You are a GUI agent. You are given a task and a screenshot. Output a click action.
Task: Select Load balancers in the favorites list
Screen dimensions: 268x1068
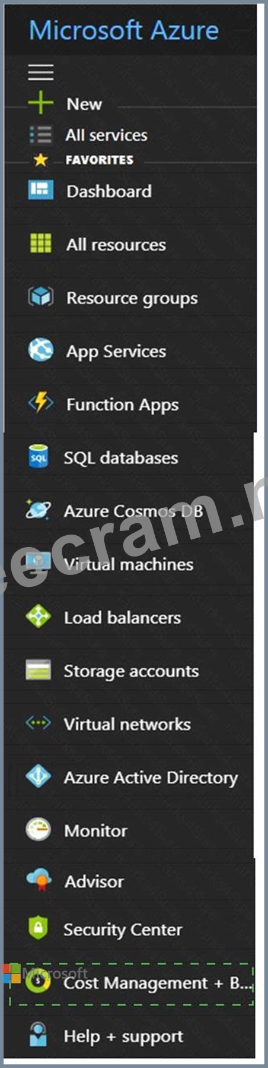129,618
